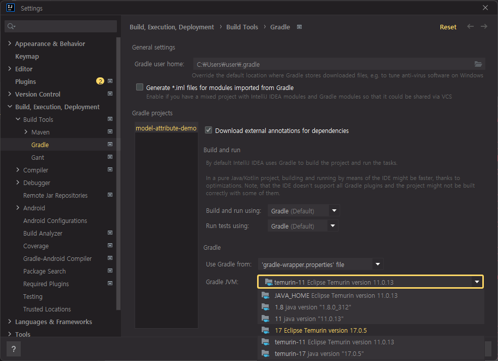Expand the Maven node
Screen dimensions: 498x361
26,131
